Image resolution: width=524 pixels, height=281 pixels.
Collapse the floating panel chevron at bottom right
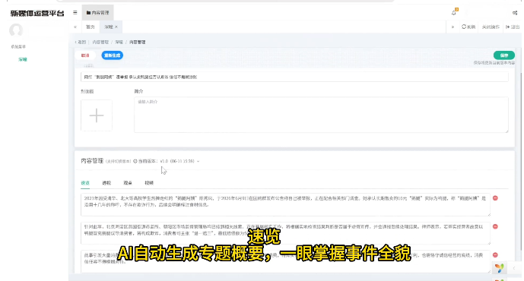(514, 268)
